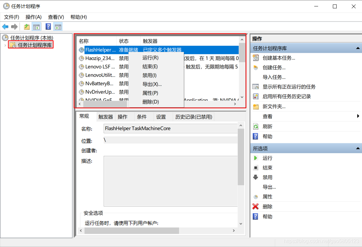Click the blue Help (帮助) question mark icon
The height and width of the screenshot is (247, 362).
(255, 136)
